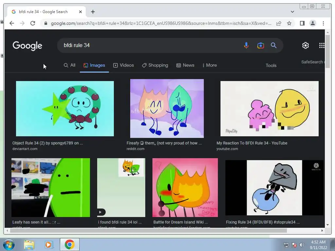Switch to the Videos tab

123,65
